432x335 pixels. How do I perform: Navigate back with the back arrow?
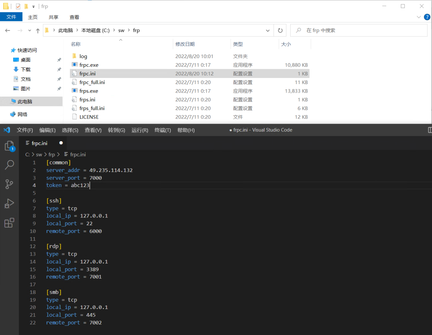(x=8, y=30)
